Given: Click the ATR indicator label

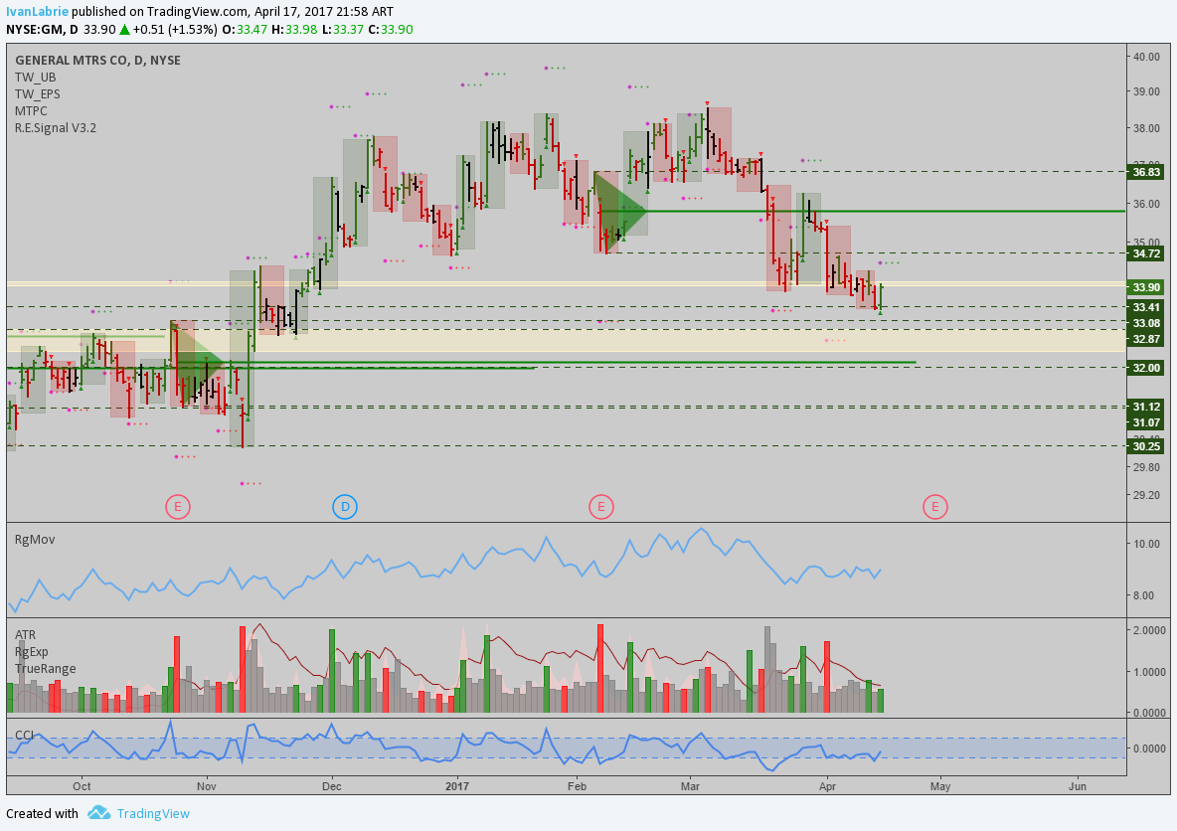Looking at the screenshot, I should coord(26,635).
